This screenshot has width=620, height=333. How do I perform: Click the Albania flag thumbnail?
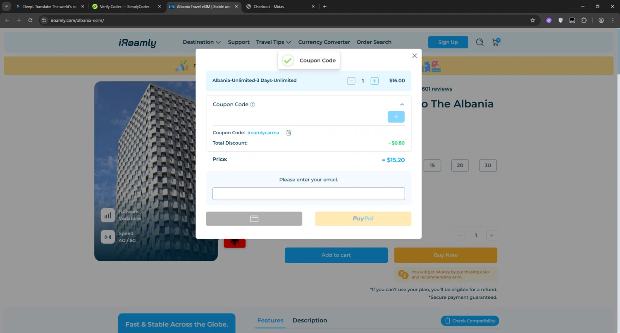[235, 243]
